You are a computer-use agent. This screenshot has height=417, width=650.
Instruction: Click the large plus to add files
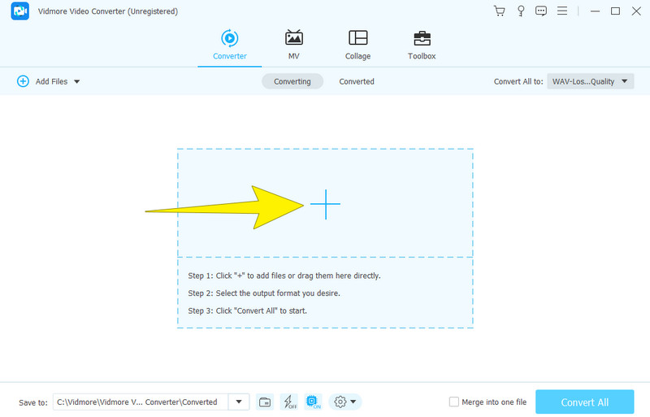(x=325, y=204)
